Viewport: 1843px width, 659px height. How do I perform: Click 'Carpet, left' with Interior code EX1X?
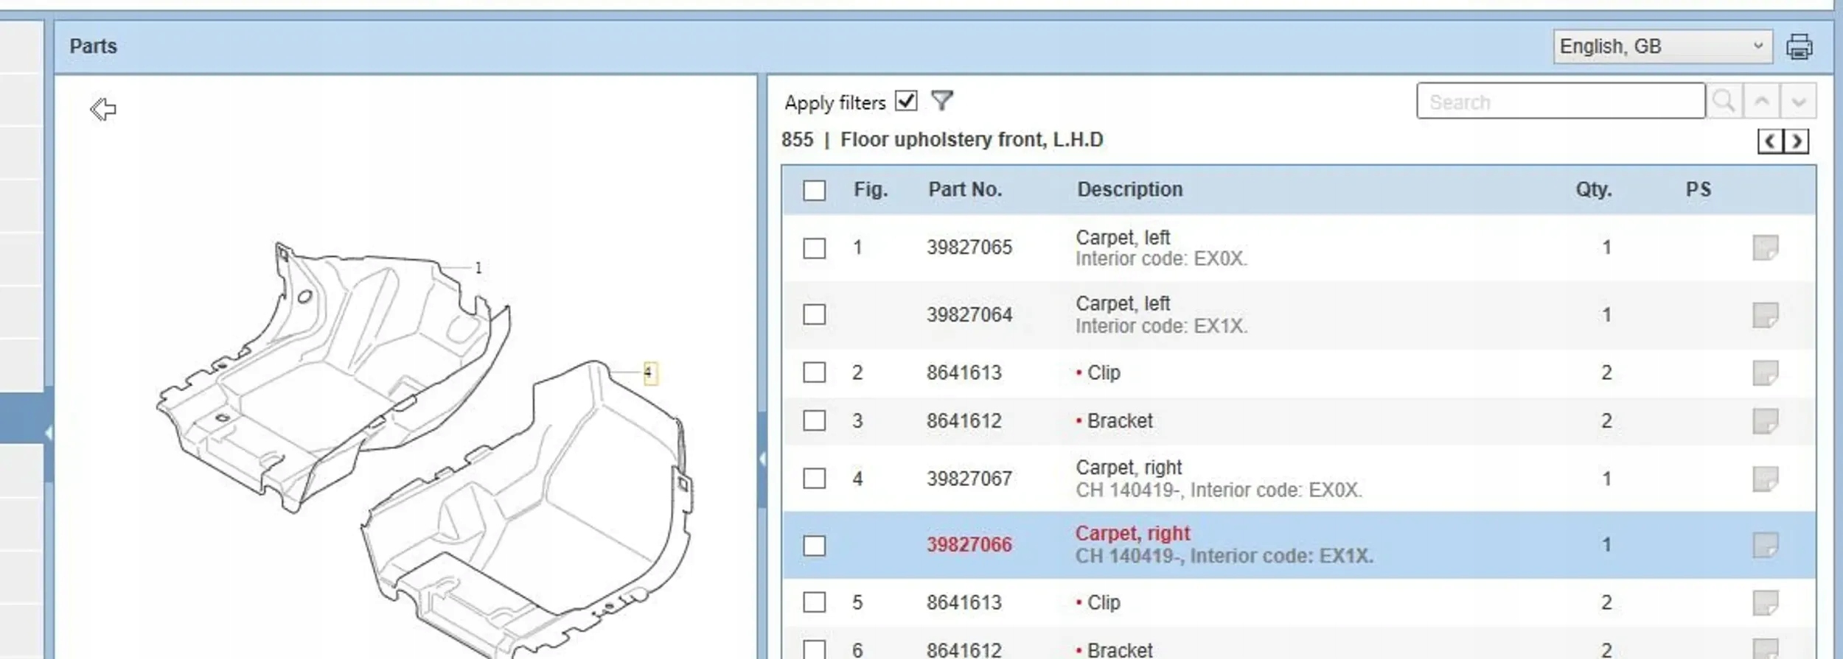pos(1123,303)
